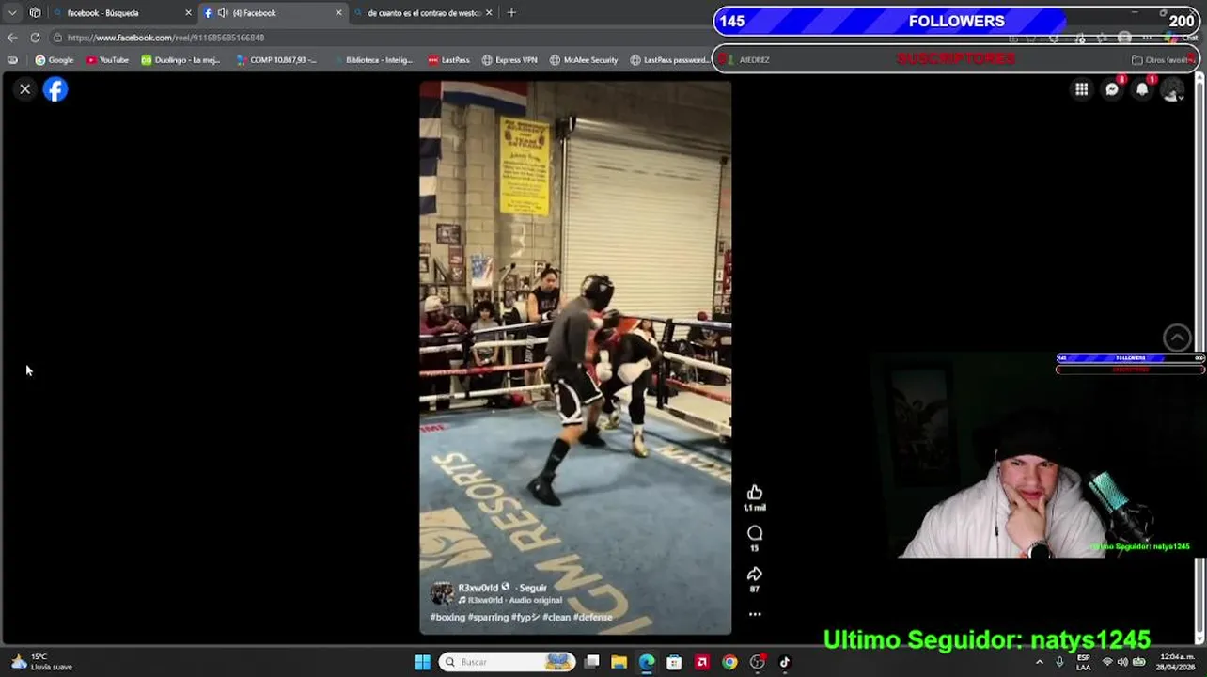
Task: Open browser workspaces icon
Action: (x=36, y=13)
